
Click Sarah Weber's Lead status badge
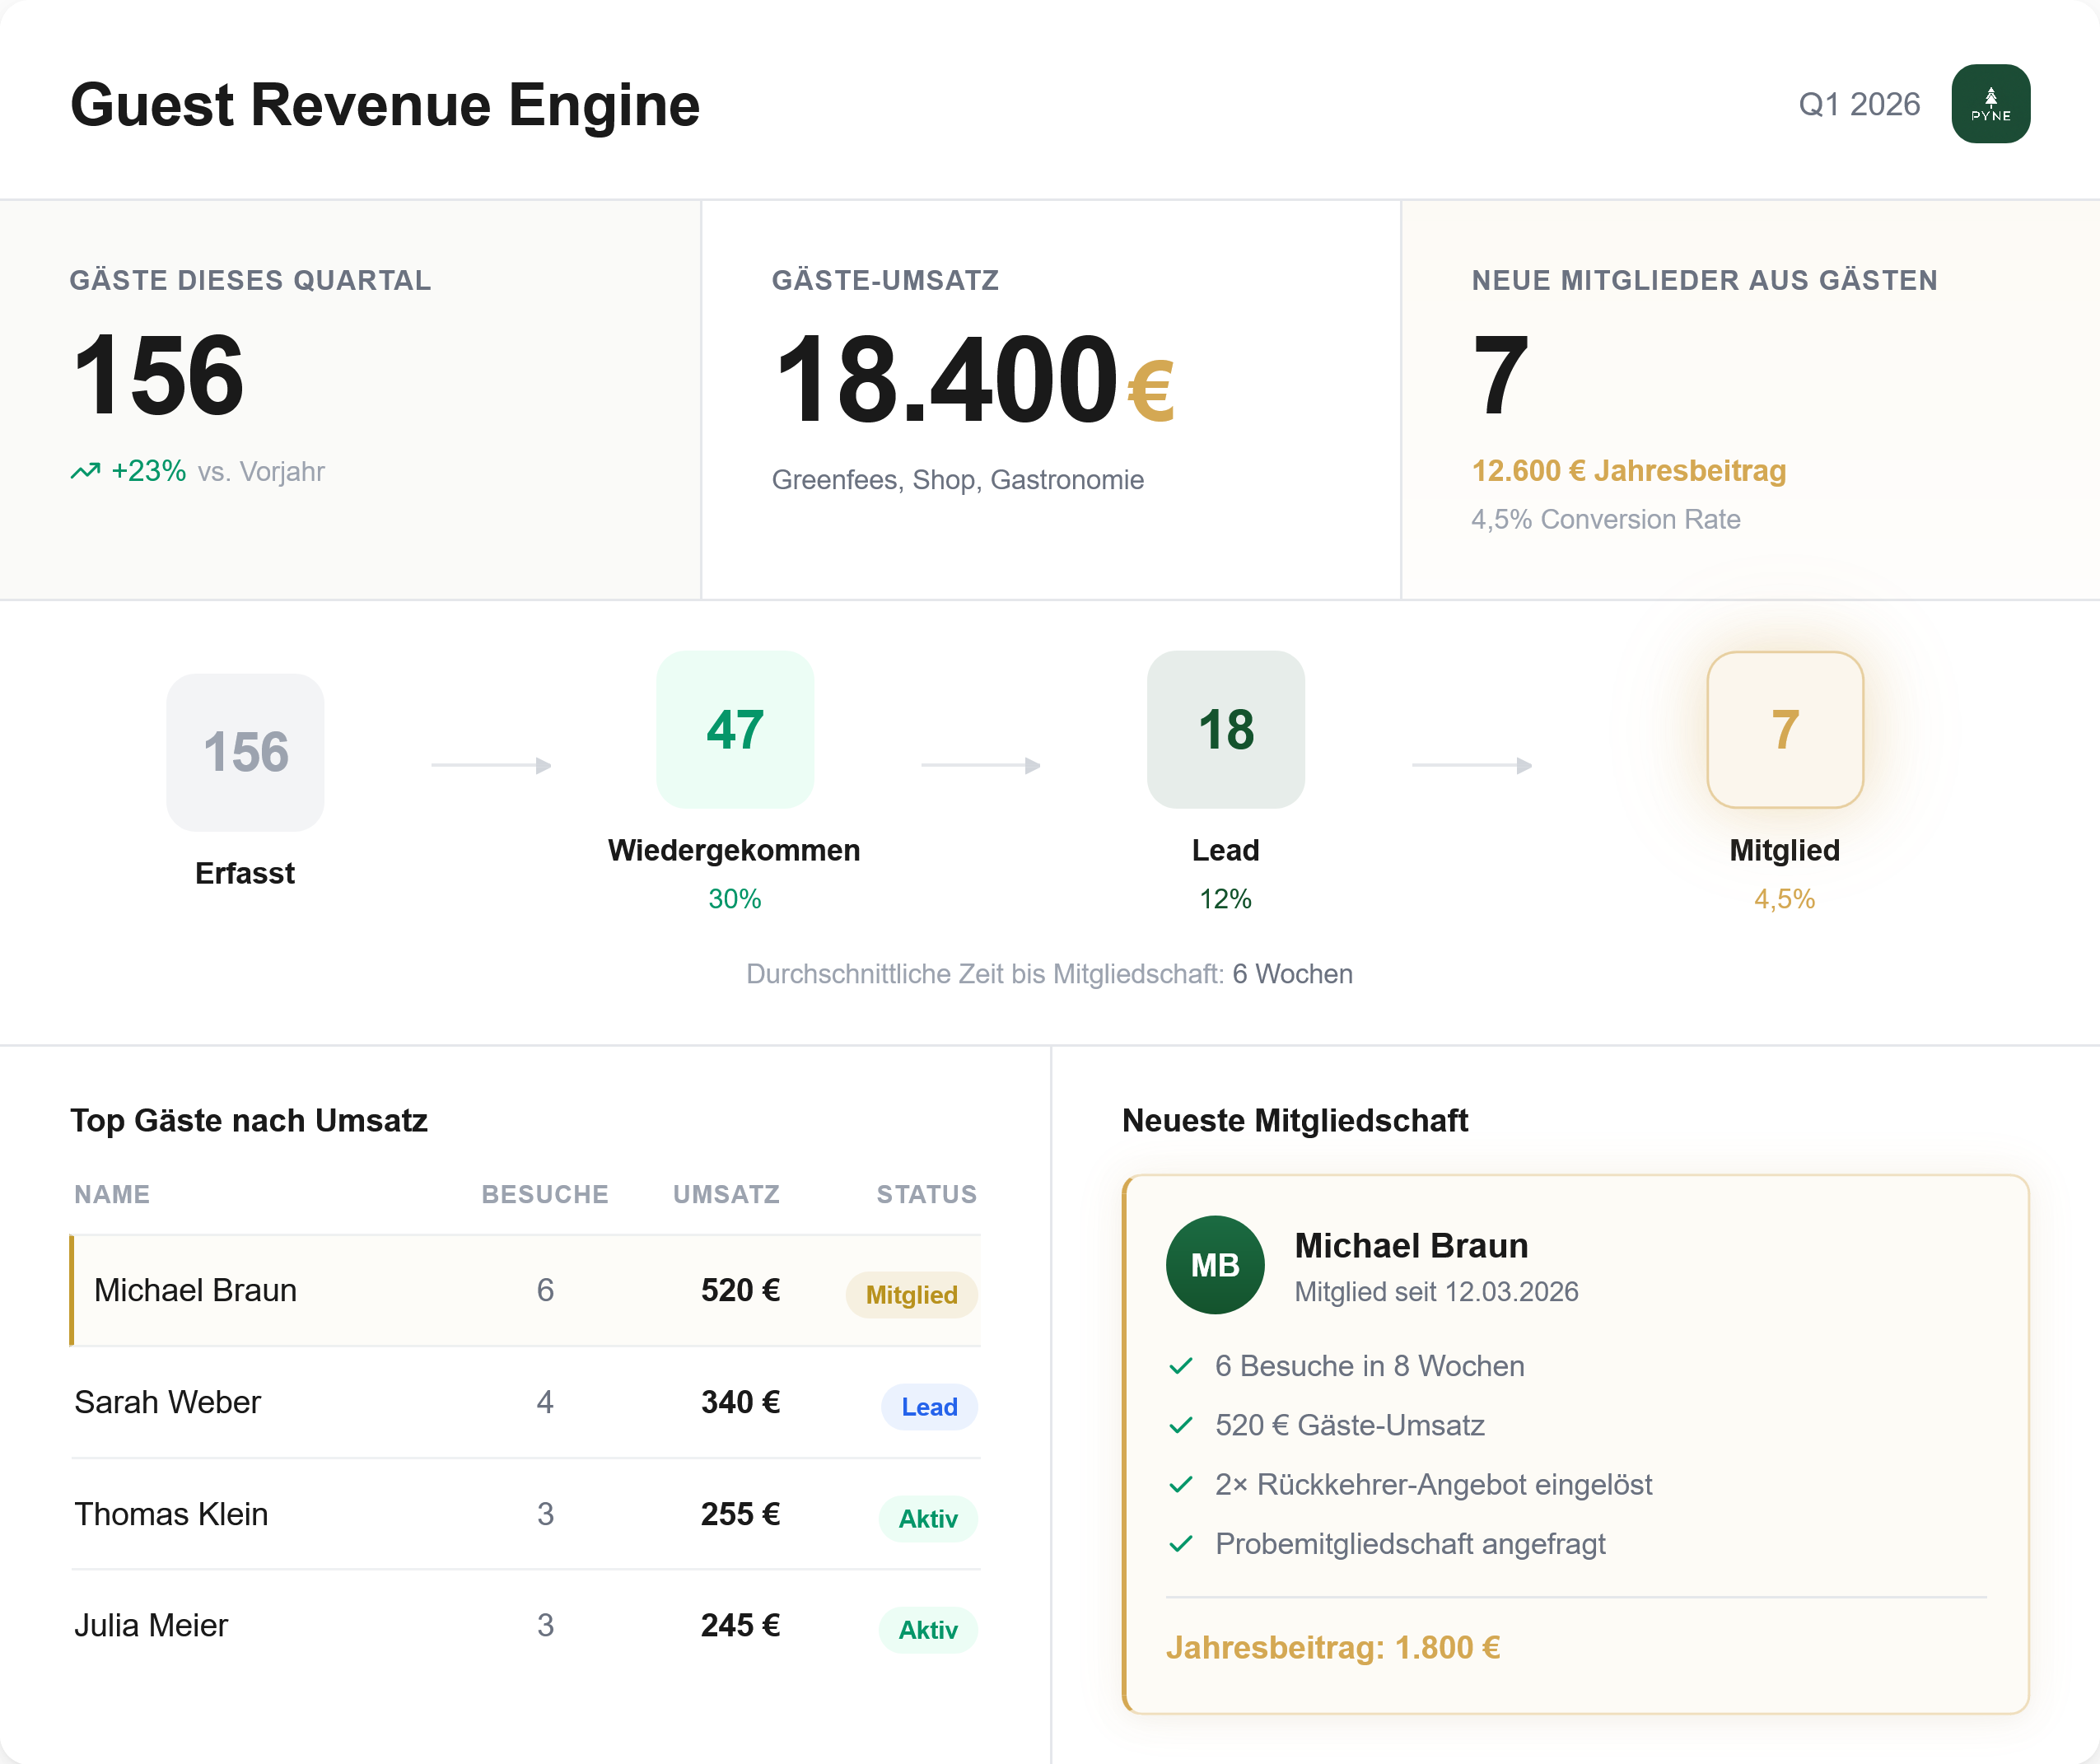928,1407
